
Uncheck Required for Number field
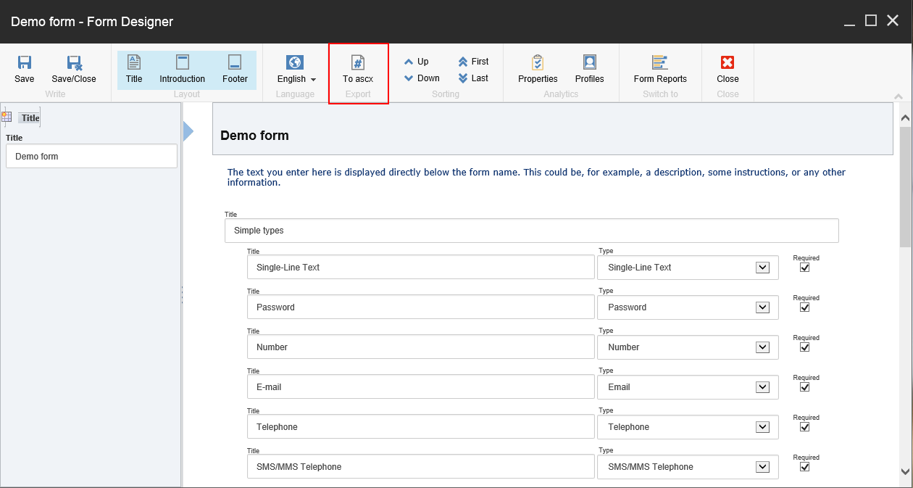804,347
